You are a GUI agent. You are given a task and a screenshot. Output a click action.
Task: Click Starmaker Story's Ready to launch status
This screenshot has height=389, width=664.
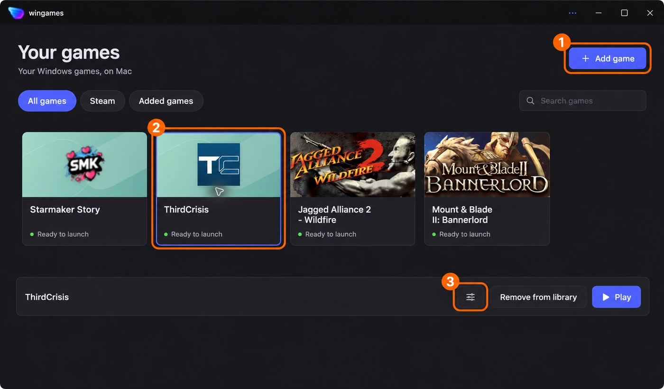(x=59, y=234)
